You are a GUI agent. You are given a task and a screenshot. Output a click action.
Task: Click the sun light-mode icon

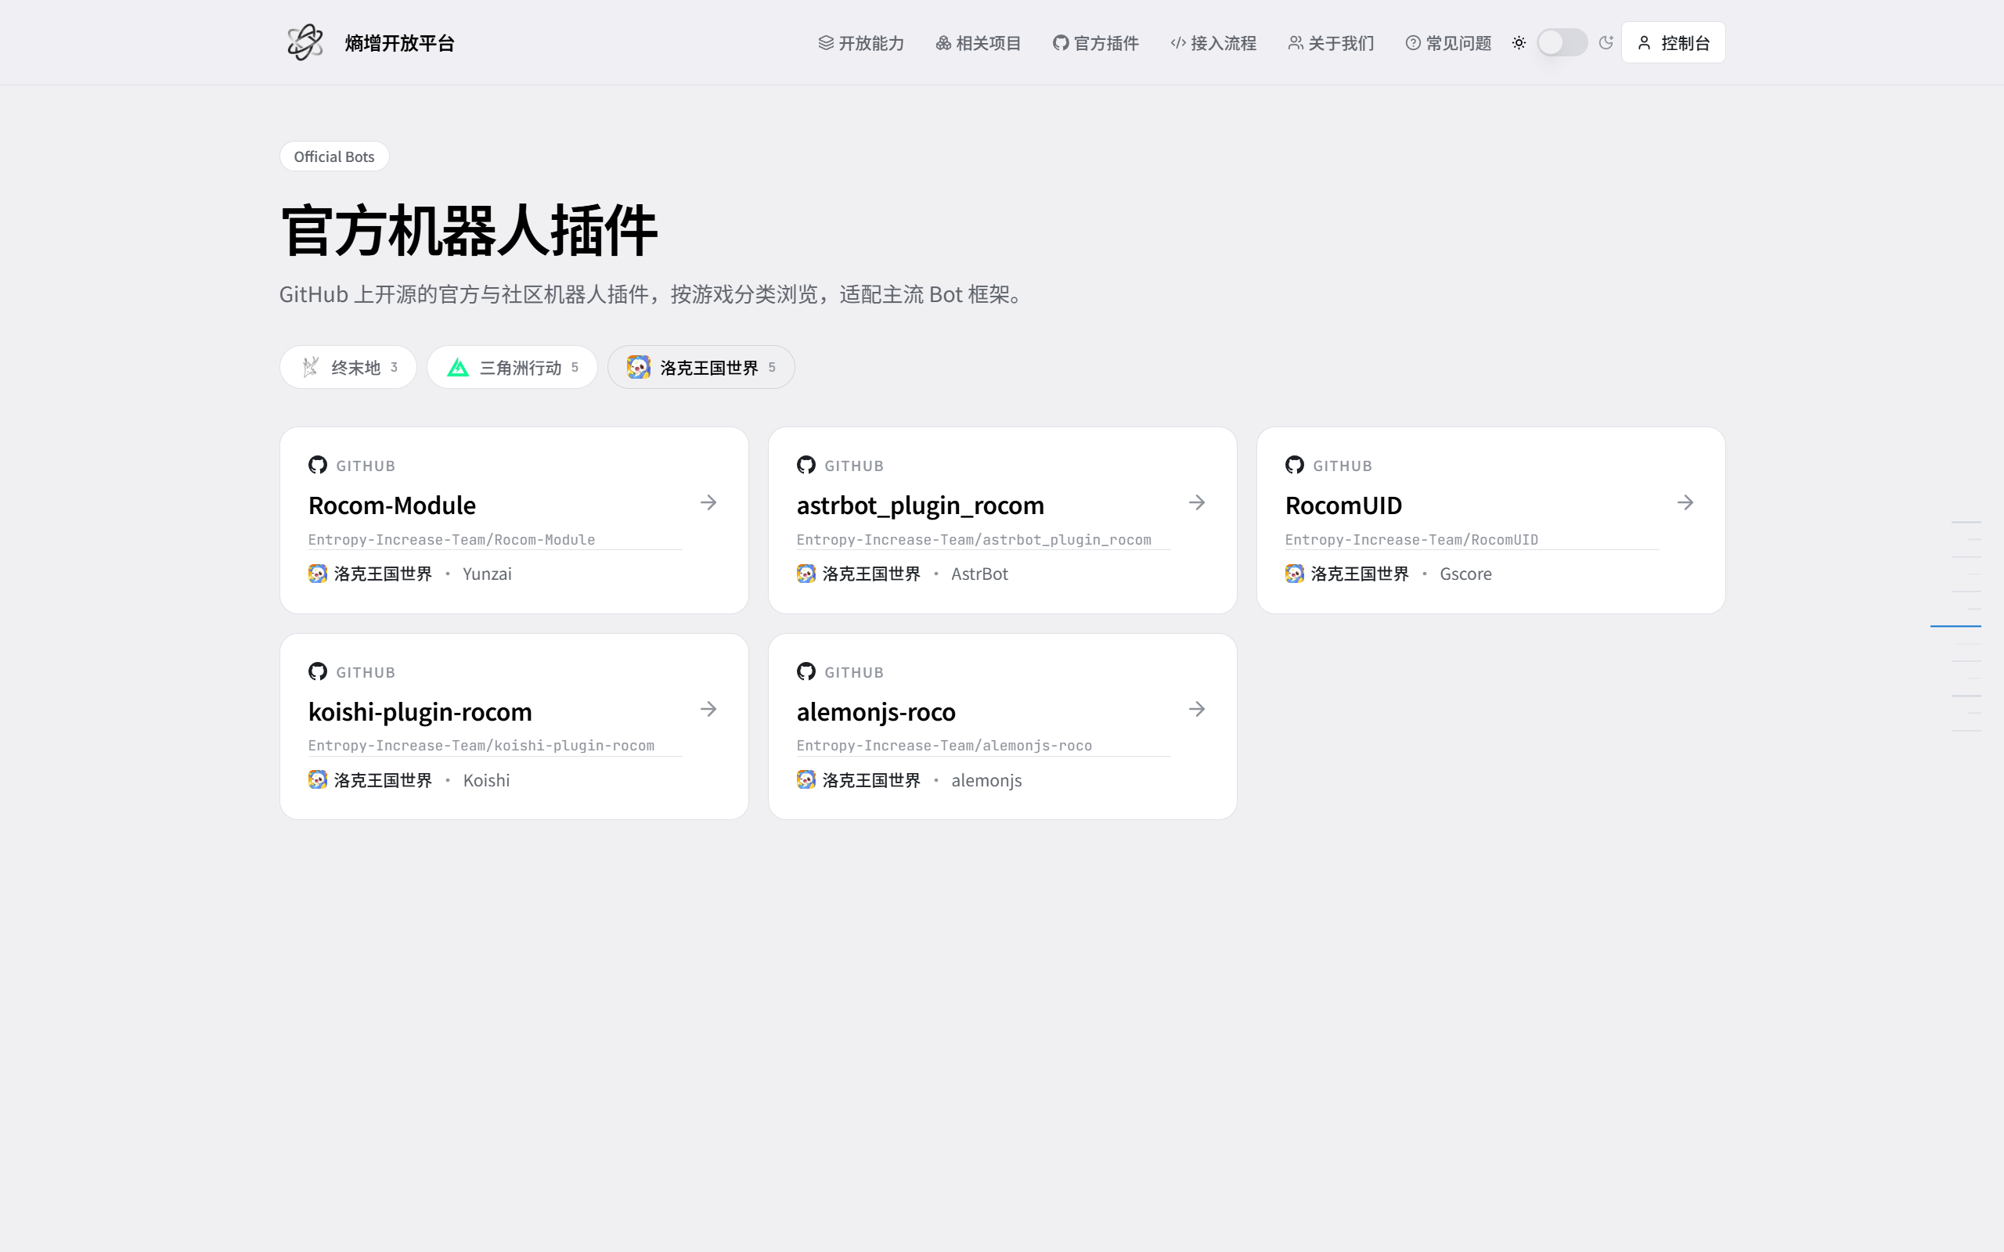click(1519, 42)
